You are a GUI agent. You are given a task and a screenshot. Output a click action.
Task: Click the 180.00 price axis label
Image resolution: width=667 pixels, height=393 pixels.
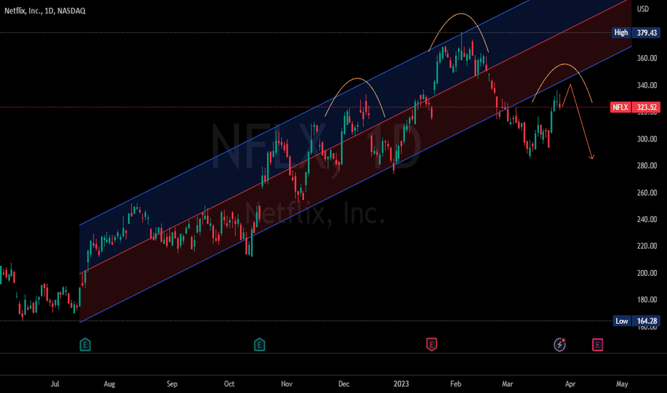tap(647, 299)
